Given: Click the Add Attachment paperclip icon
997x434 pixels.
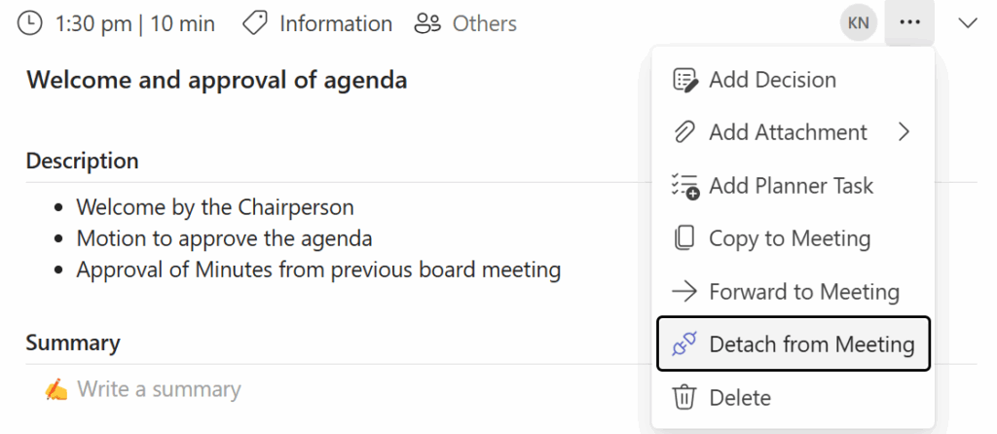Looking at the screenshot, I should pyautogui.click(x=685, y=132).
